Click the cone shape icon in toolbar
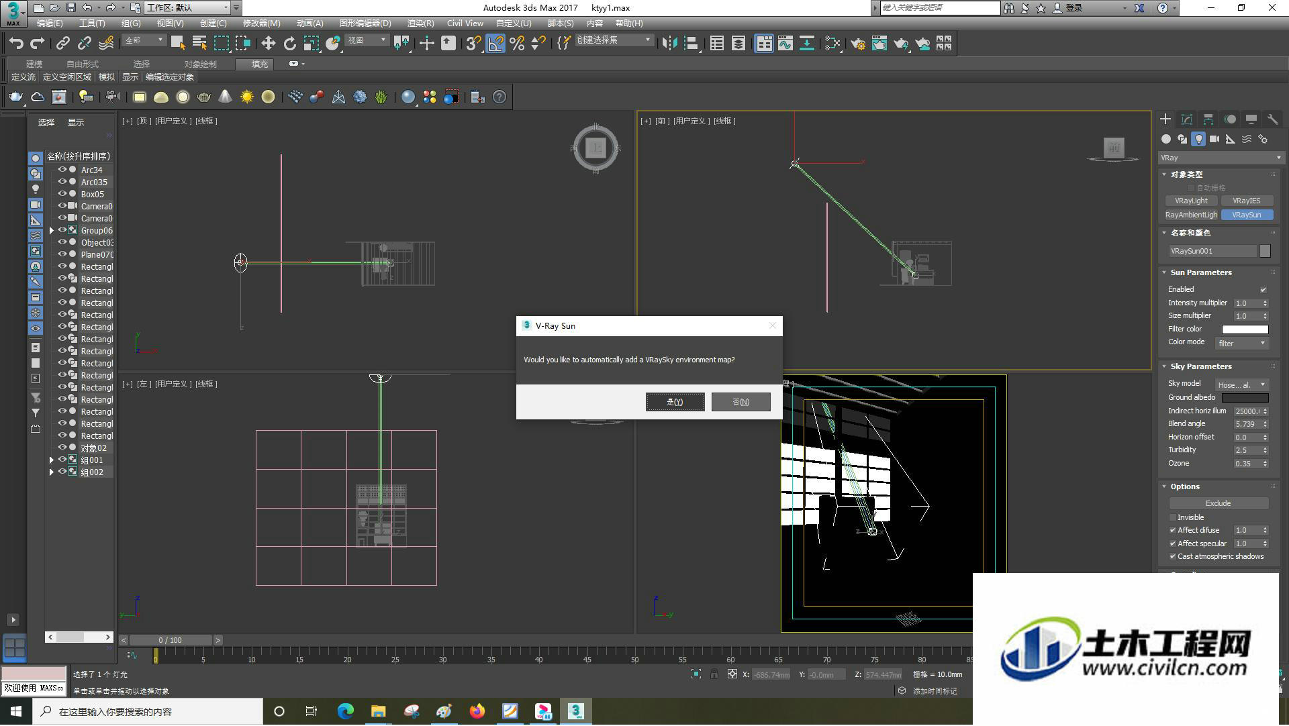 coord(226,97)
